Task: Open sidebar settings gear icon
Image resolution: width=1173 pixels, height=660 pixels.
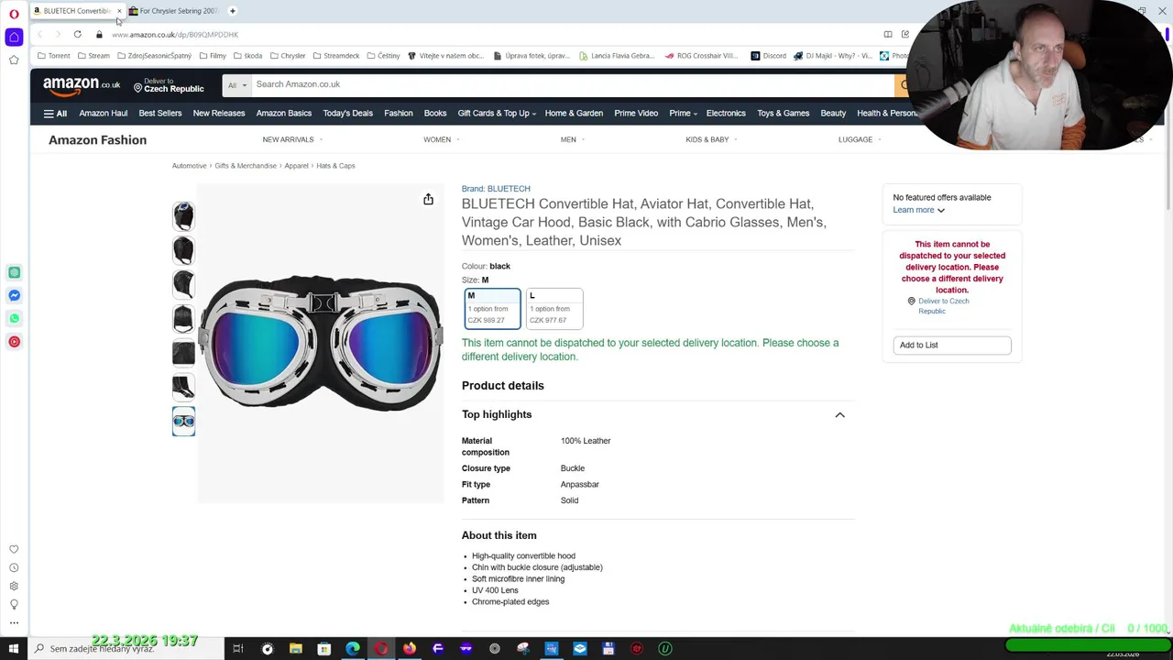Action: (x=14, y=586)
